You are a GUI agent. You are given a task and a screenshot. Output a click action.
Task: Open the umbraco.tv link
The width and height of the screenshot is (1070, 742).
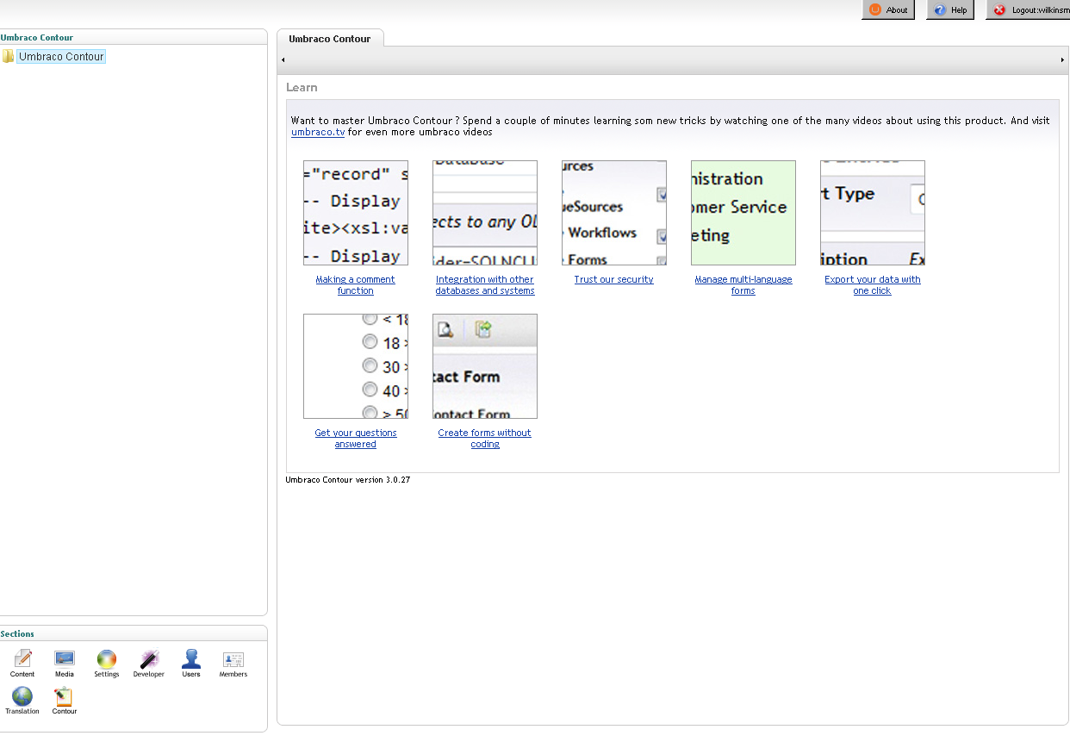(318, 133)
